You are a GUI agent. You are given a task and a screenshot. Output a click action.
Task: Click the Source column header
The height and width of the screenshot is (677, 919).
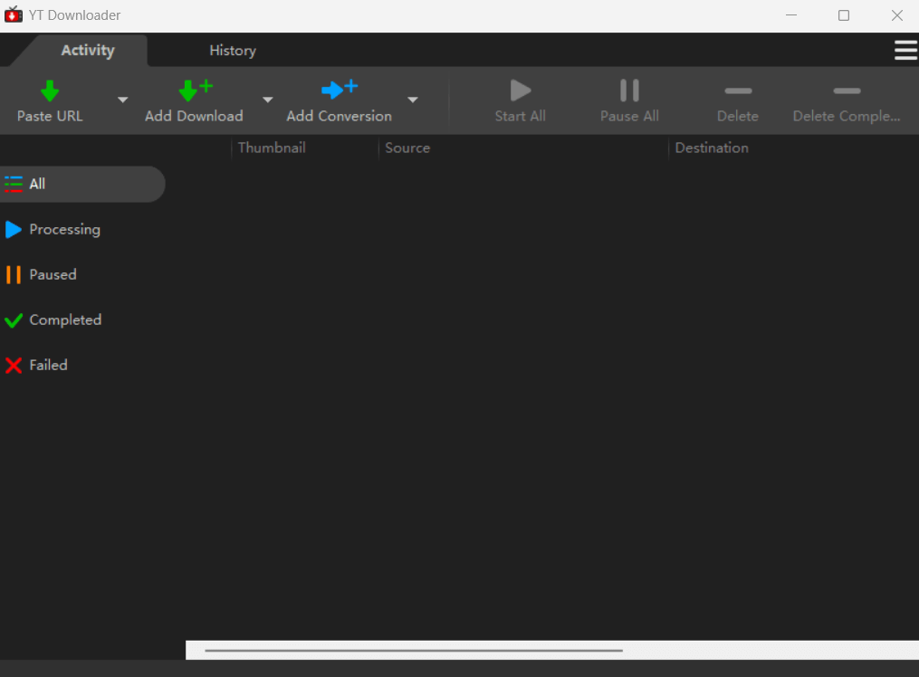407,148
